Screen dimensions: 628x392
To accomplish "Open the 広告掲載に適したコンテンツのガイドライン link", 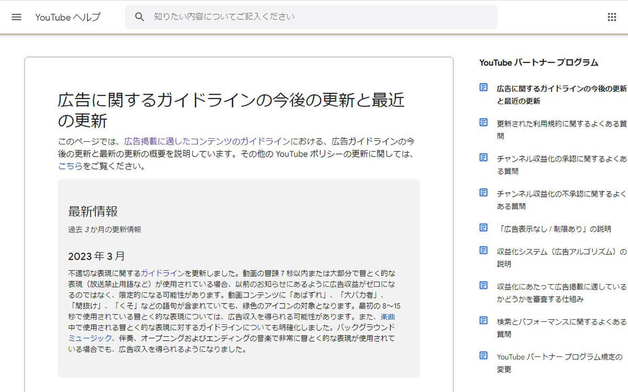I will (207, 141).
